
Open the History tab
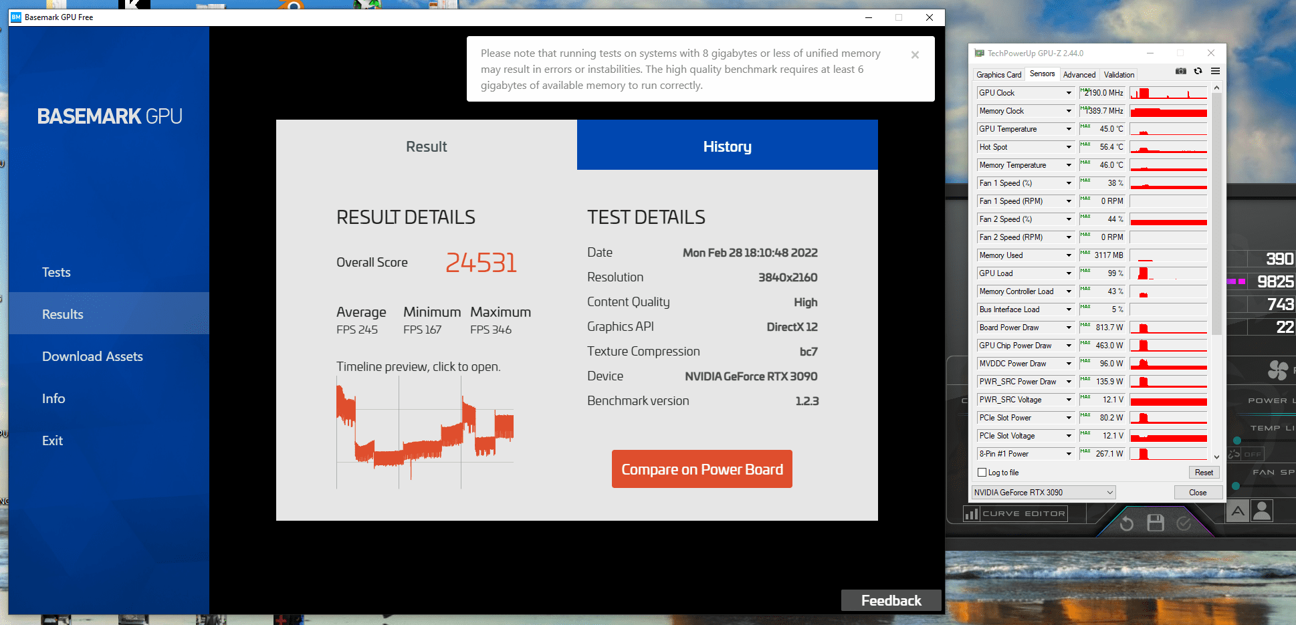[x=728, y=145]
